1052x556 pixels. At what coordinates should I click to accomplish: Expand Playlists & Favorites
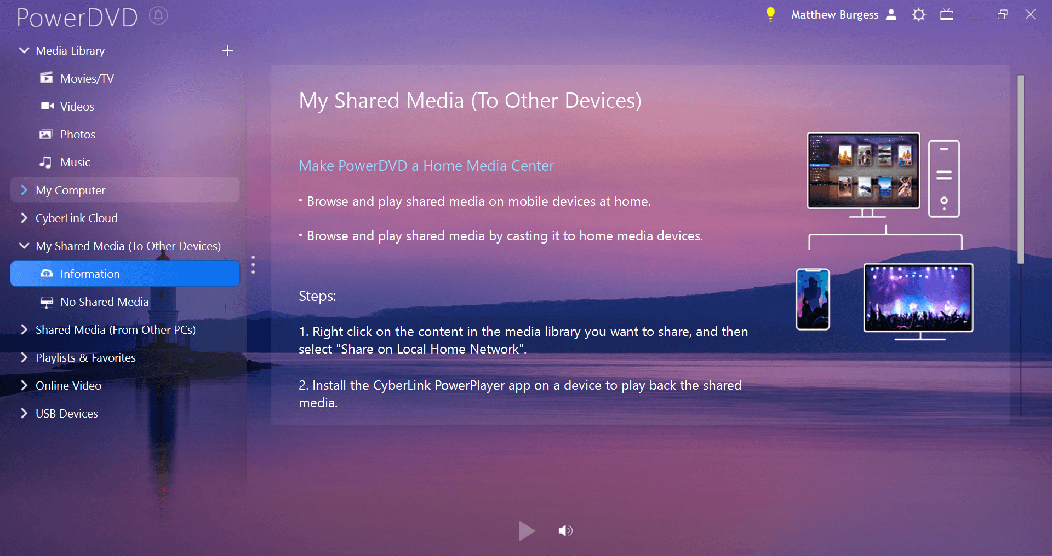coord(24,357)
